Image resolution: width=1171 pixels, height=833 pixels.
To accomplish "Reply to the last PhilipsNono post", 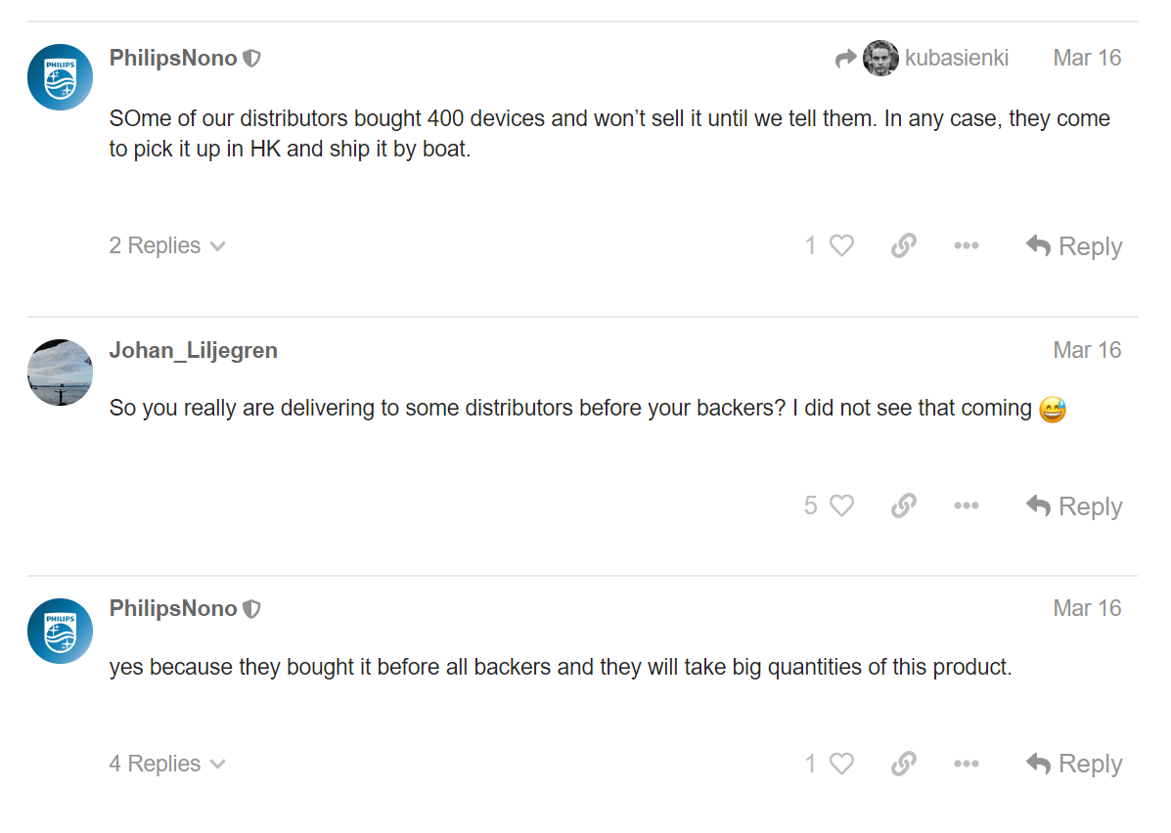I will pyautogui.click(x=1074, y=764).
